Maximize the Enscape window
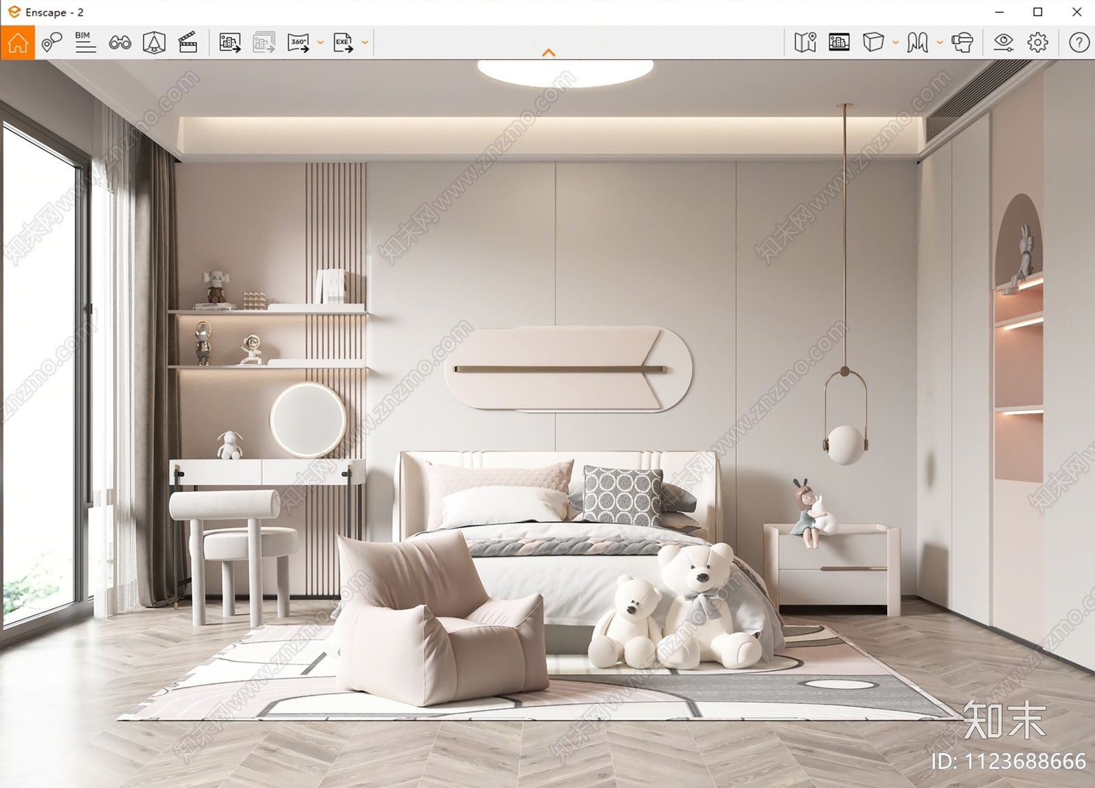The height and width of the screenshot is (788, 1095). [x=1038, y=12]
